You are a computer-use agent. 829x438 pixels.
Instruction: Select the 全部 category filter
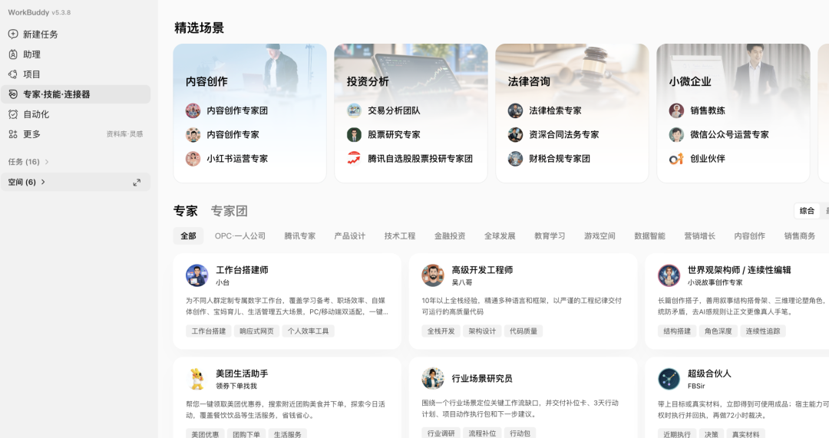[188, 236]
